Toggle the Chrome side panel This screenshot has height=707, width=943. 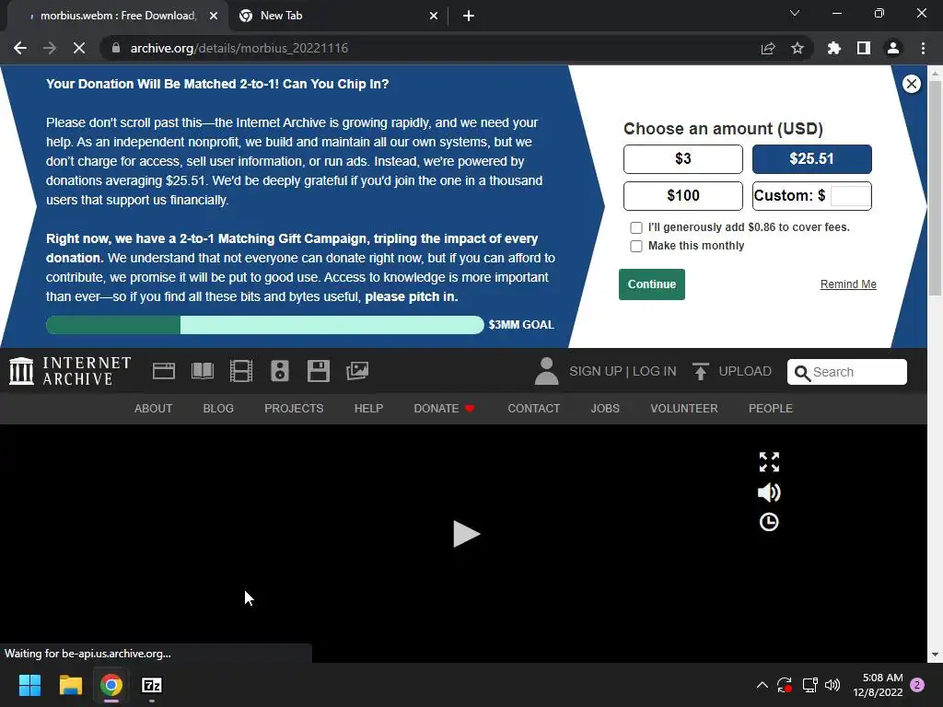pyautogui.click(x=864, y=48)
